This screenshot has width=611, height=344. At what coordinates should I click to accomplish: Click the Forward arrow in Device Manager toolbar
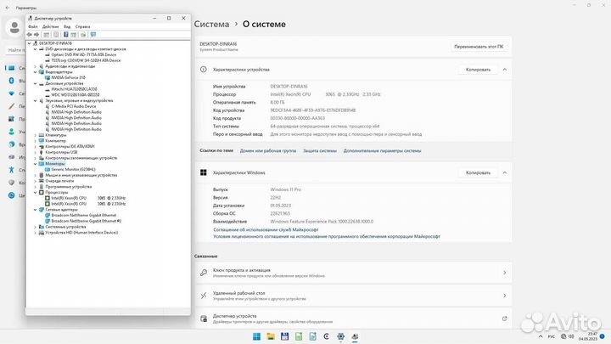coord(36,35)
